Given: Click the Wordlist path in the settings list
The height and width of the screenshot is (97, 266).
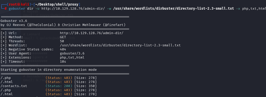Looking at the screenshot, I should click(120, 45).
